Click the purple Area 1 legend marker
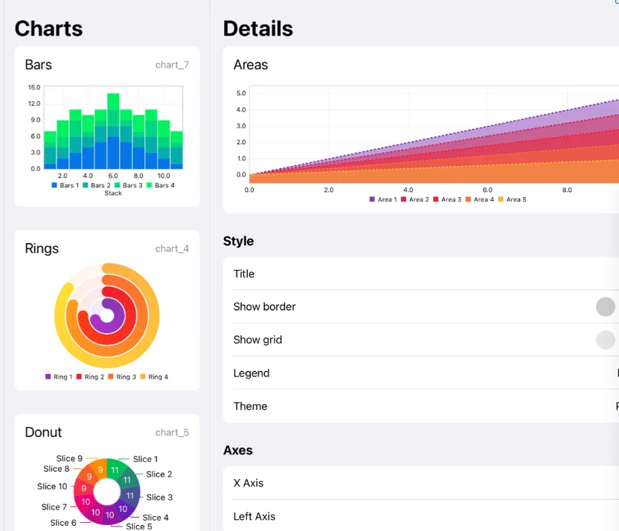619x531 pixels. click(372, 199)
